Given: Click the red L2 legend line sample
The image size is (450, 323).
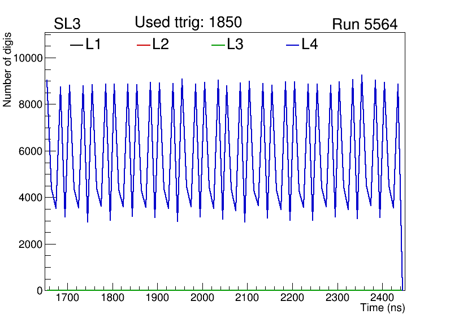Looking at the screenshot, I should pyautogui.click(x=143, y=45).
